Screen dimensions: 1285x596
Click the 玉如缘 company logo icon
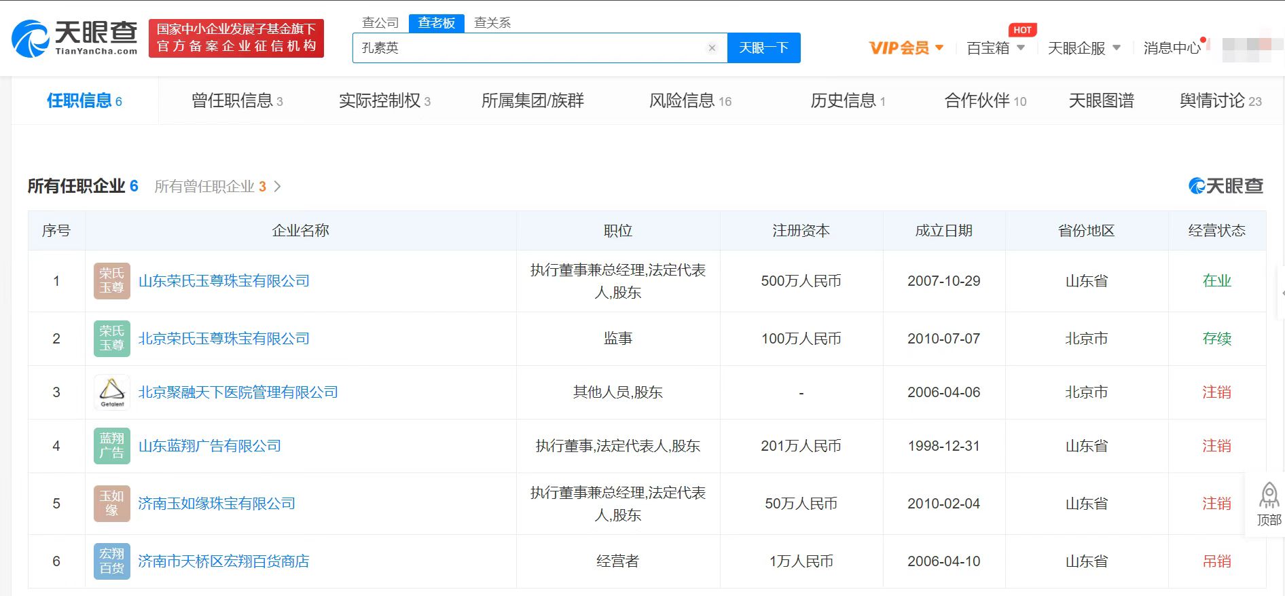point(112,504)
